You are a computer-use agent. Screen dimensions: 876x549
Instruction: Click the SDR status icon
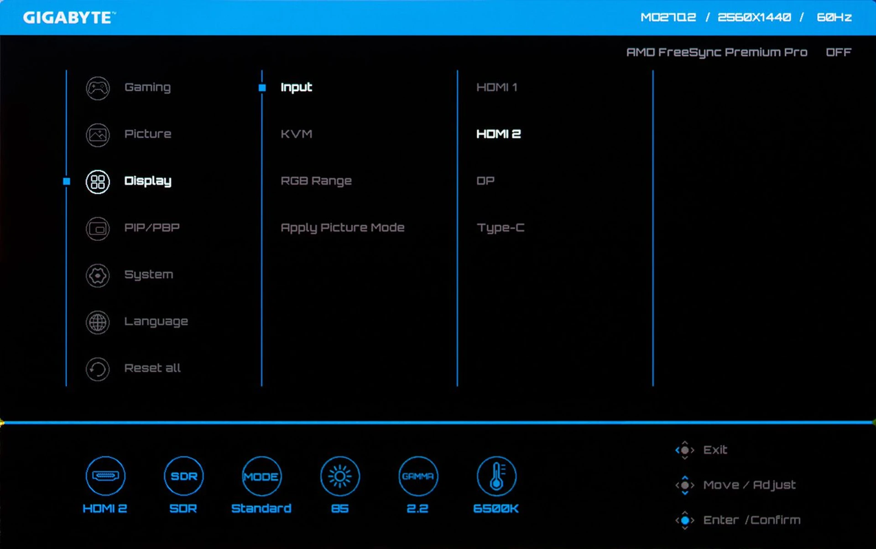coord(183,476)
